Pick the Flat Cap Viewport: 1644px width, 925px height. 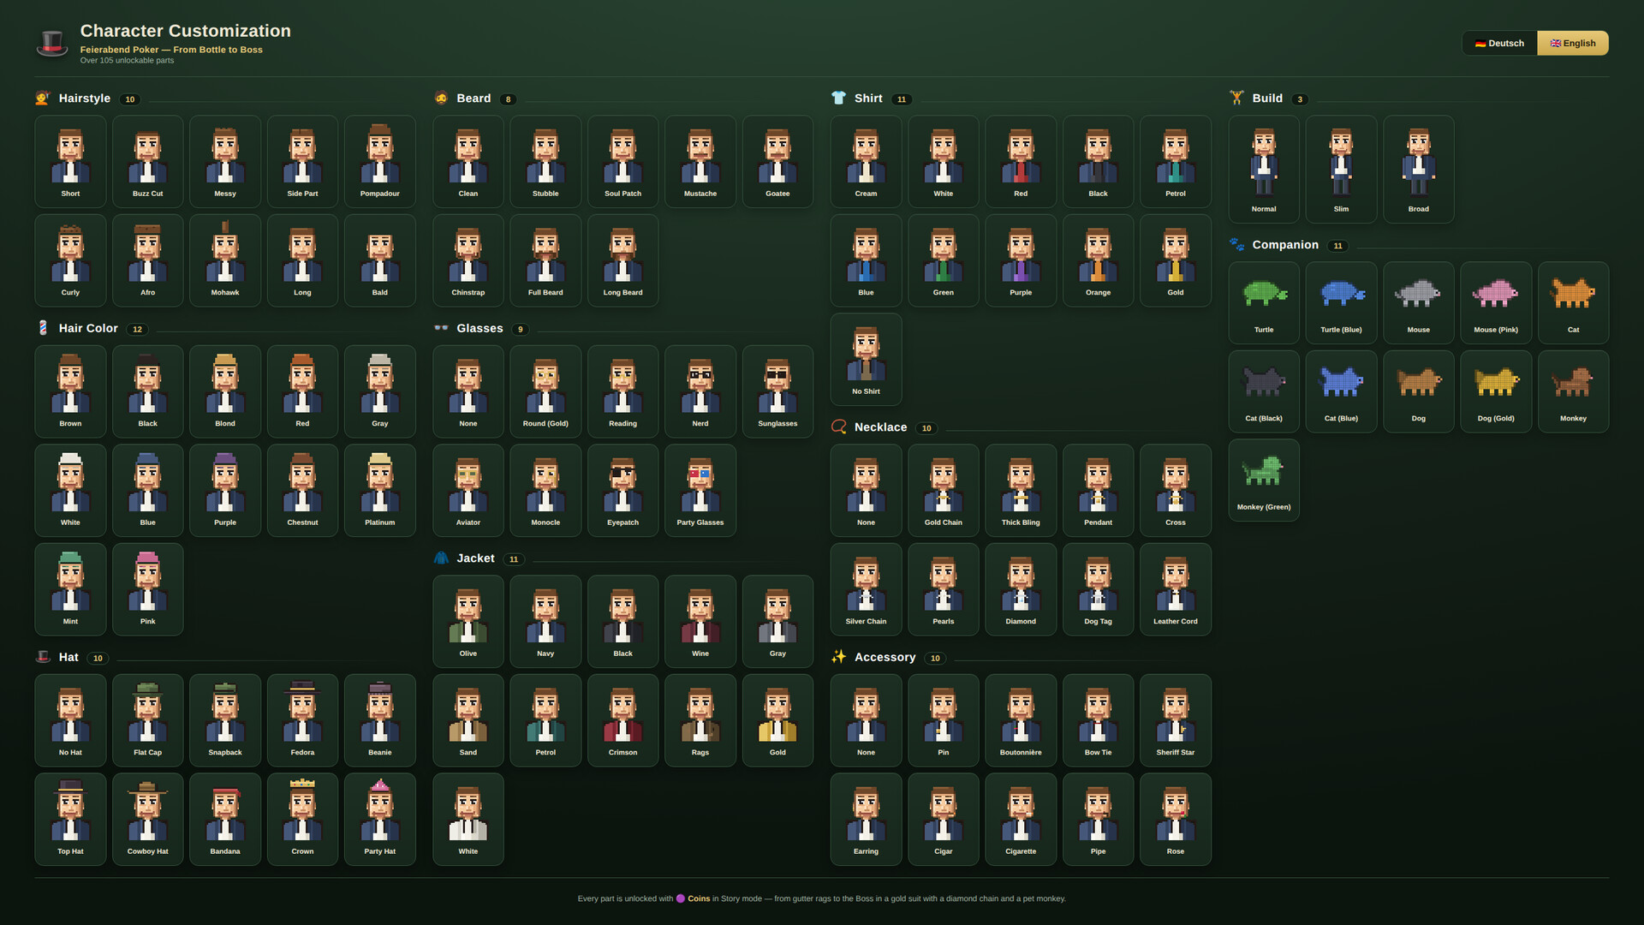[148, 720]
